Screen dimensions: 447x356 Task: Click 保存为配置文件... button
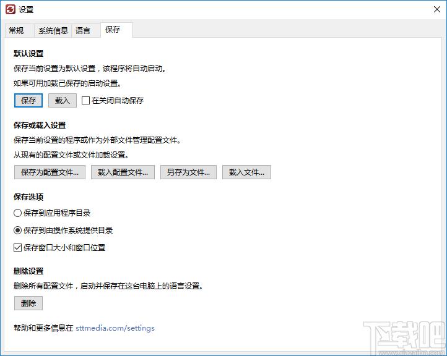[x=50, y=172]
